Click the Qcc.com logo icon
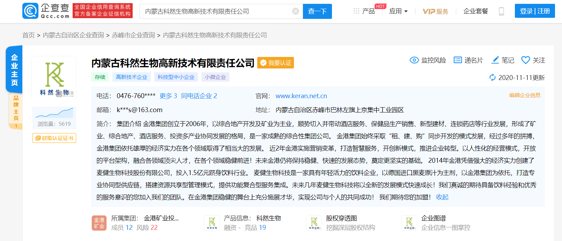Viewport: 562px width, 241px height. 30,11
